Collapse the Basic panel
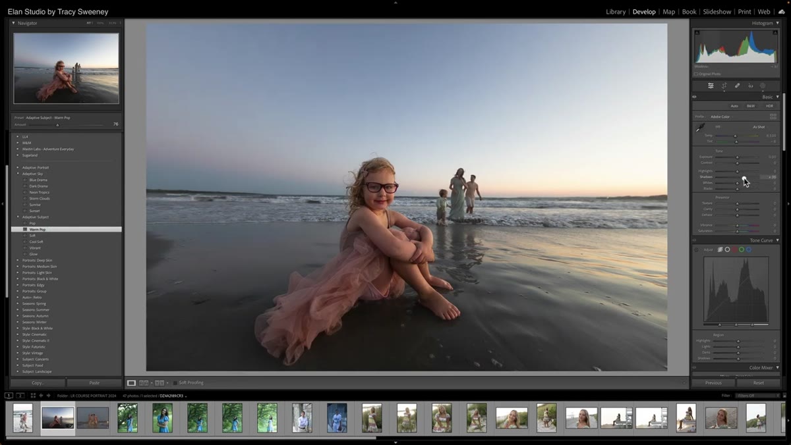 coord(778,97)
